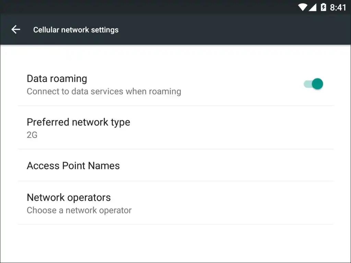
Task: Tap blank area below Network operators row
Action: (175, 244)
